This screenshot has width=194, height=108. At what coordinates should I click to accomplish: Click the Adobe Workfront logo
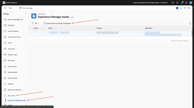4,3
